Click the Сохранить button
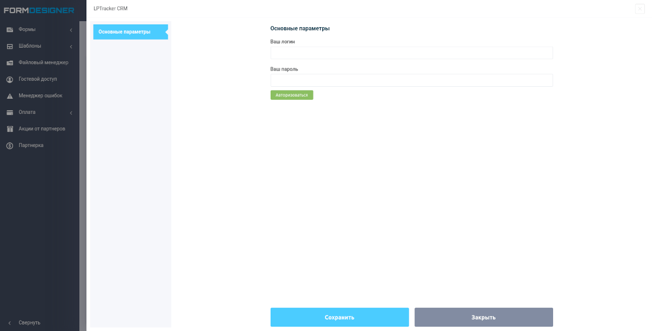This screenshot has height=331, width=652. (x=340, y=317)
